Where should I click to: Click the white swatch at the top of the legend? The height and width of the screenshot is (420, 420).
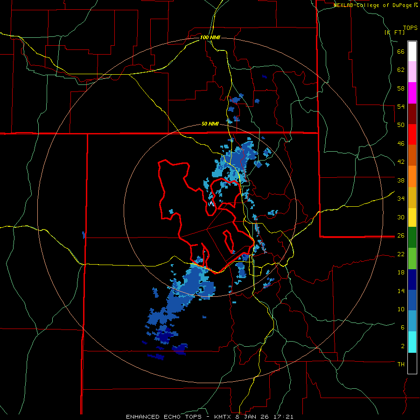[x=412, y=51]
